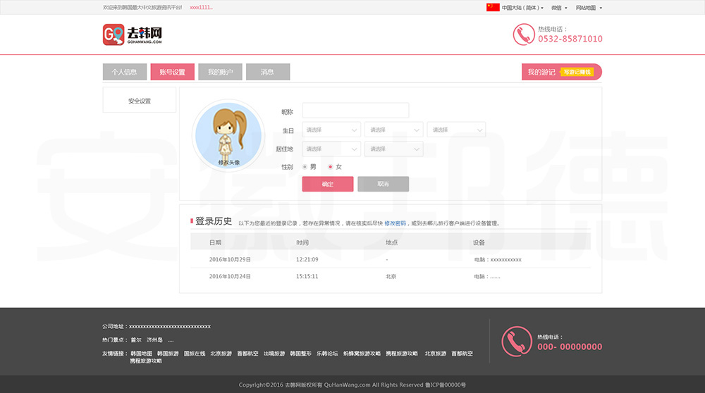Image resolution: width=705 pixels, height=393 pixels.
Task: Click the footer hotline phone icon
Action: coord(517,341)
